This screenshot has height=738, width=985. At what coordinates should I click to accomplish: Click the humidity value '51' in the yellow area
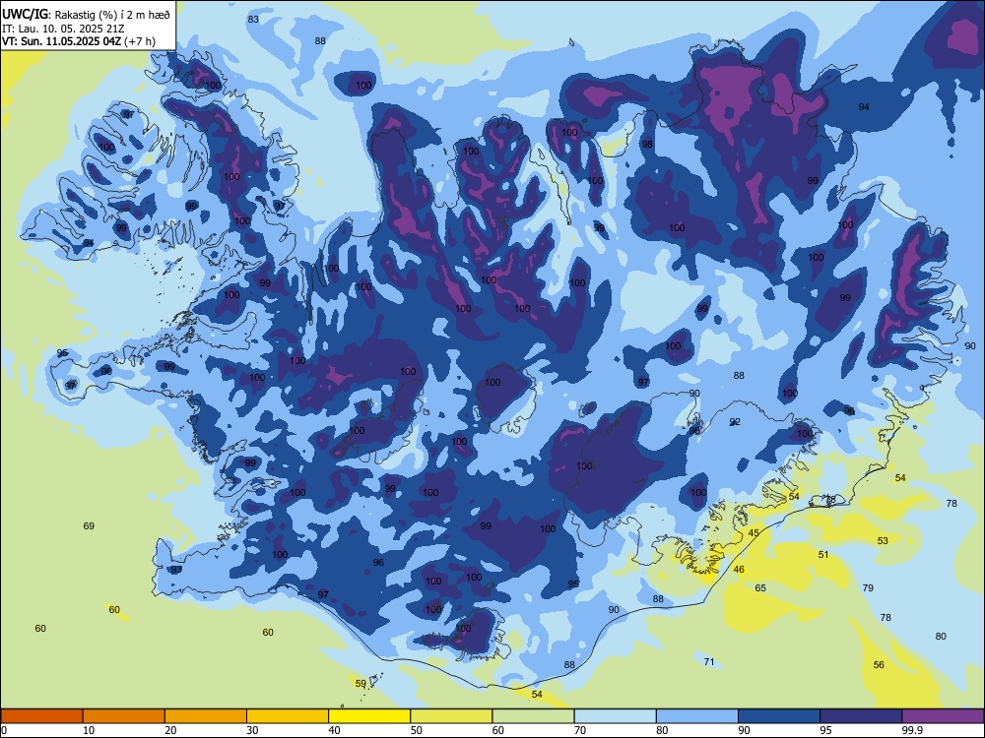pyautogui.click(x=823, y=555)
